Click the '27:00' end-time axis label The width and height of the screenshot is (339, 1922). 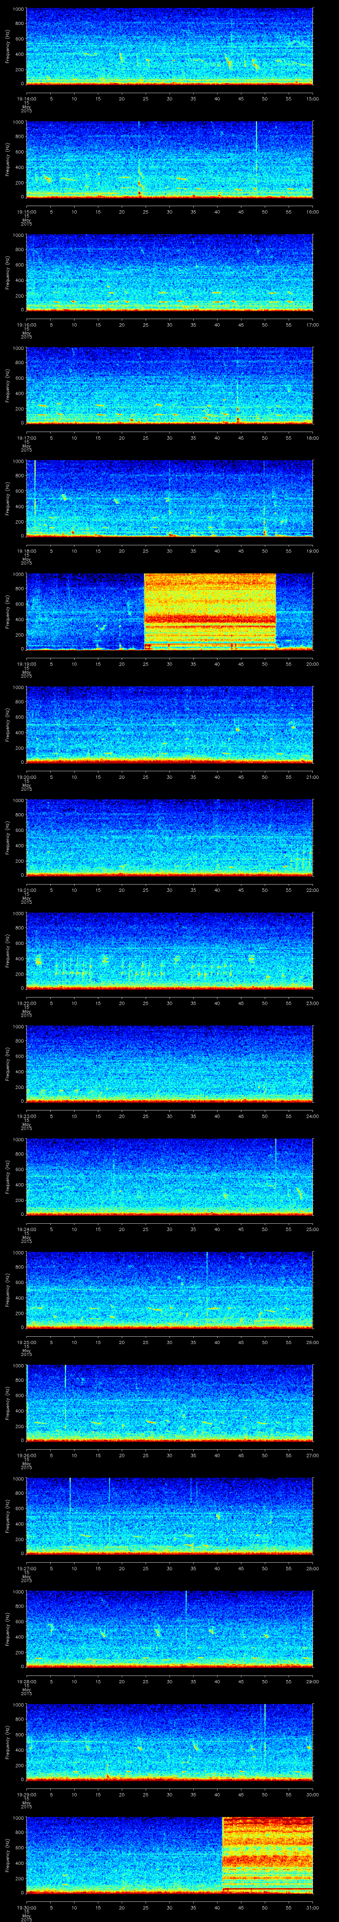coord(312,1455)
